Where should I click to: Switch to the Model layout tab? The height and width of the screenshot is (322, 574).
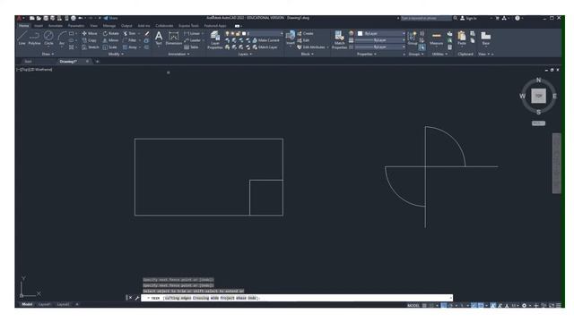click(x=27, y=304)
